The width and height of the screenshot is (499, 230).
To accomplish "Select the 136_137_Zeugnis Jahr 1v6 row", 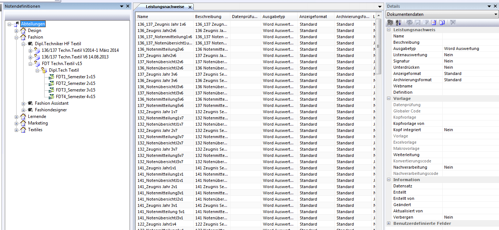I will [162, 24].
